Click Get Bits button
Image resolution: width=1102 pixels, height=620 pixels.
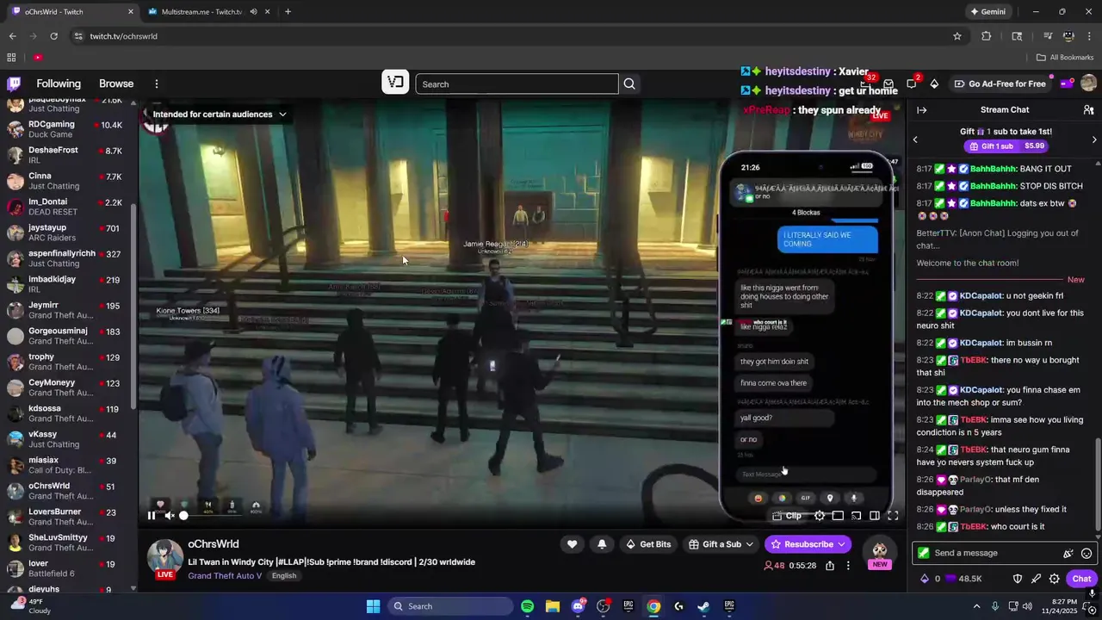pyautogui.click(x=648, y=544)
